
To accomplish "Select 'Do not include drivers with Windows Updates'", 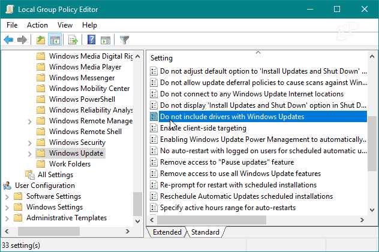I will click(263, 117).
